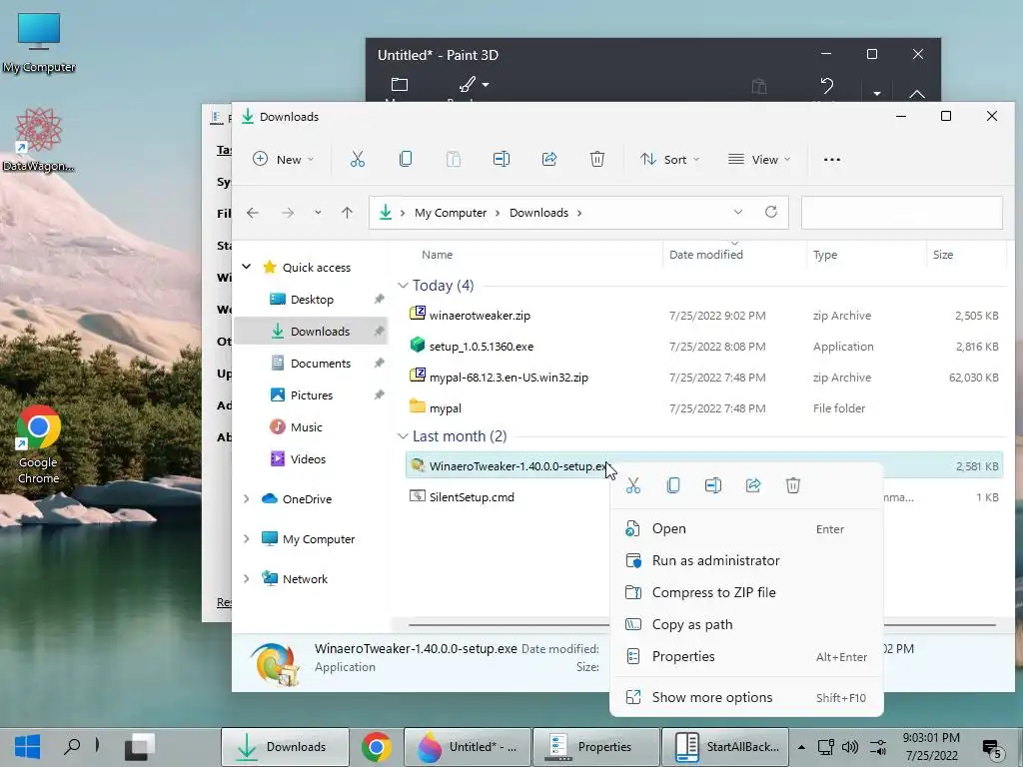Viewport: 1023px width, 767px height.
Task: Choose Show more options
Action: (746, 698)
